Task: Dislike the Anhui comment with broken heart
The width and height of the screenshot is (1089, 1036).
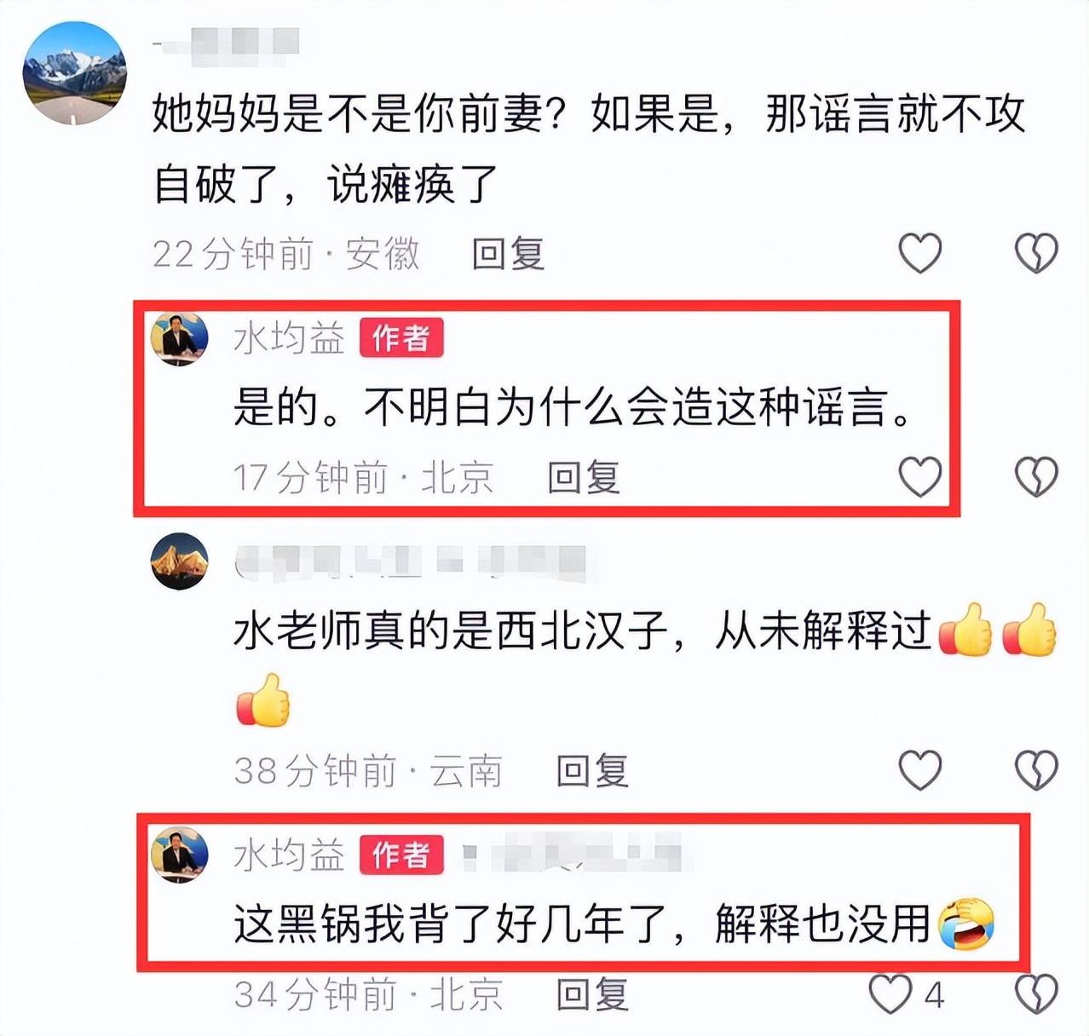Action: click(x=1036, y=253)
